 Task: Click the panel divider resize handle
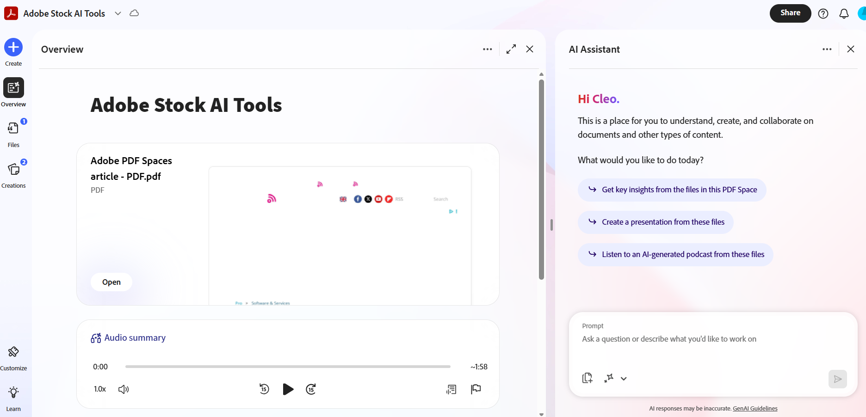pyautogui.click(x=551, y=225)
